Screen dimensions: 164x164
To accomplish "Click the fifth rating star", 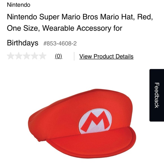I will pos(43,56).
